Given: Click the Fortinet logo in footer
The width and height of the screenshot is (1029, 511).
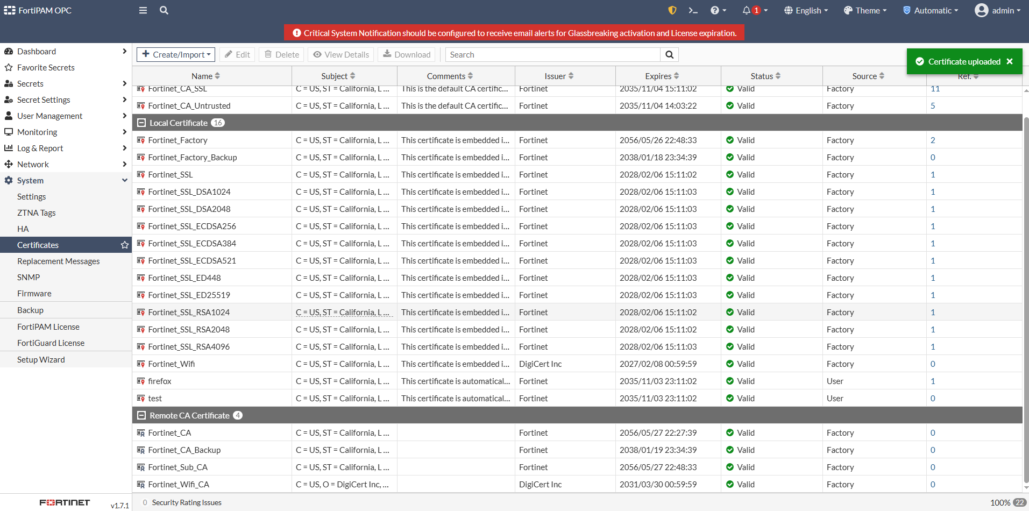Looking at the screenshot, I should click(65, 502).
